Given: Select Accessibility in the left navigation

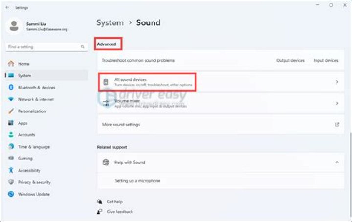Looking at the screenshot, I should coord(29,171).
